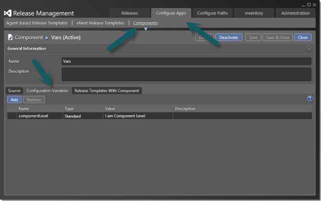
Task: Switch to the Source tab
Action: pyautogui.click(x=15, y=90)
